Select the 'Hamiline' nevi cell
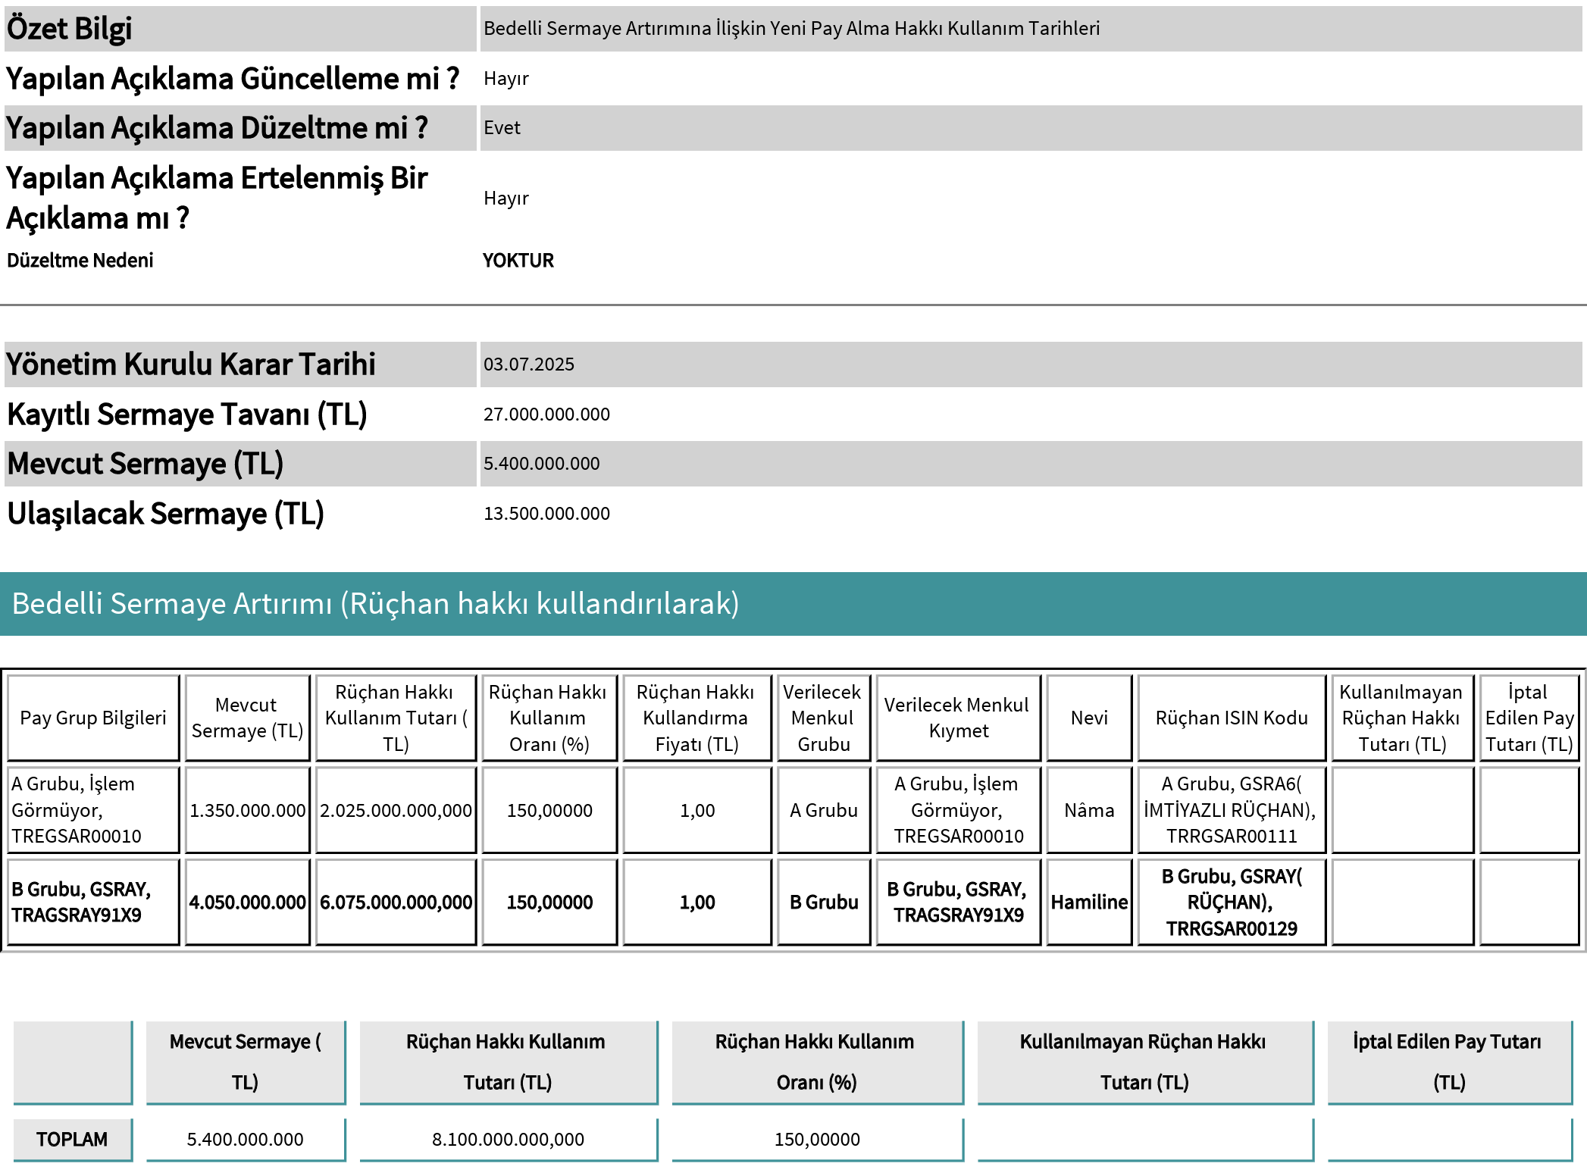 tap(1089, 903)
